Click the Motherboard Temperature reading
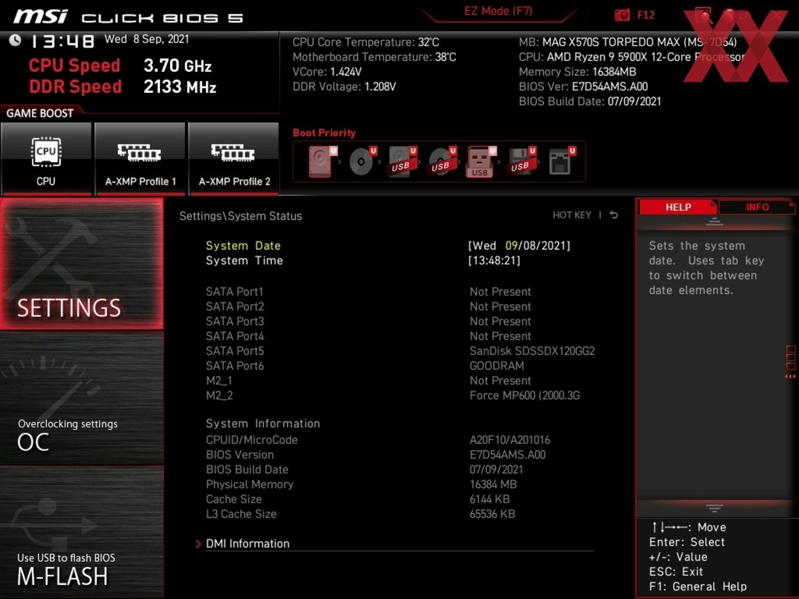Image resolution: width=799 pixels, height=599 pixels. tap(374, 57)
